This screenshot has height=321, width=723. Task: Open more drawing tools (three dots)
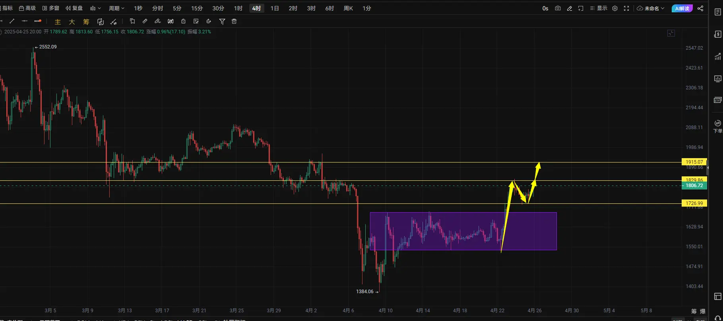point(37,21)
